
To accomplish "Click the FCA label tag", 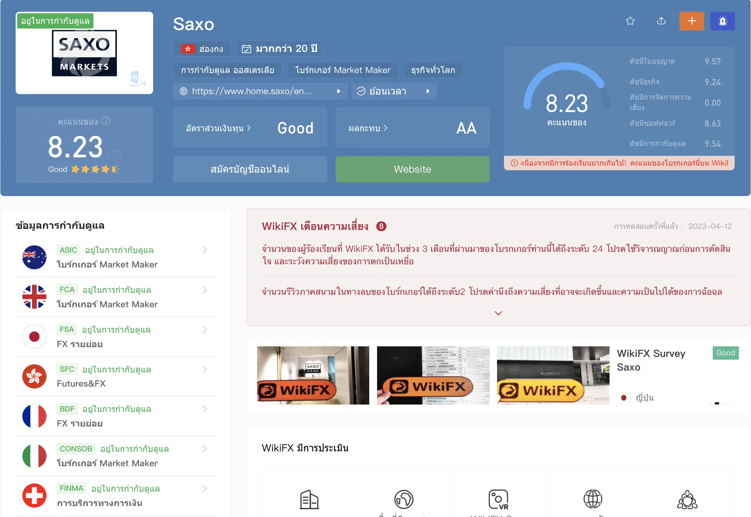I will [67, 290].
